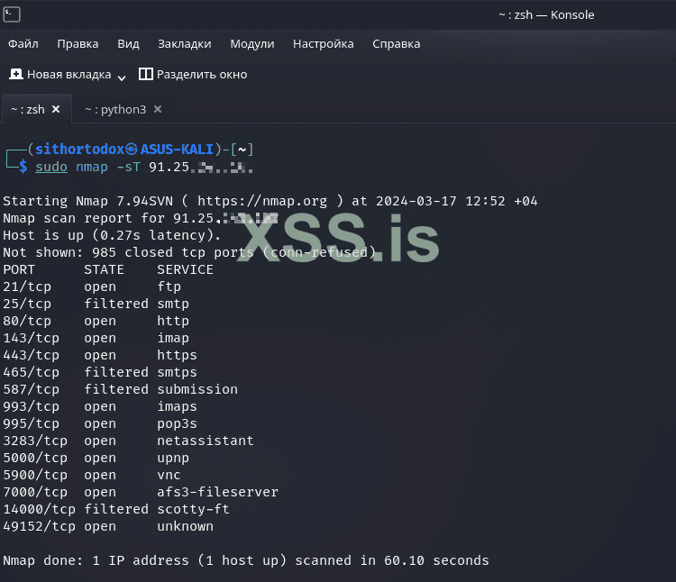Expand the Новая вкладка dropdown arrow
Viewport: 676px width, 582px height.
tap(122, 77)
